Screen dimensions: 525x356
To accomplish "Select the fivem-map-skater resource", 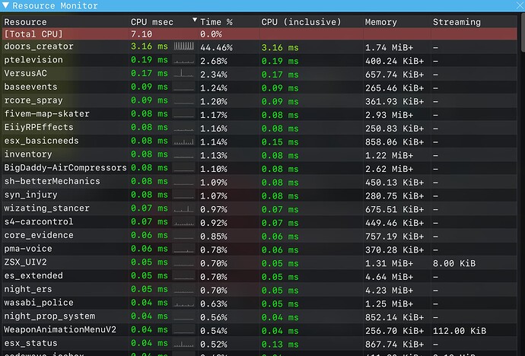I will point(46,114).
